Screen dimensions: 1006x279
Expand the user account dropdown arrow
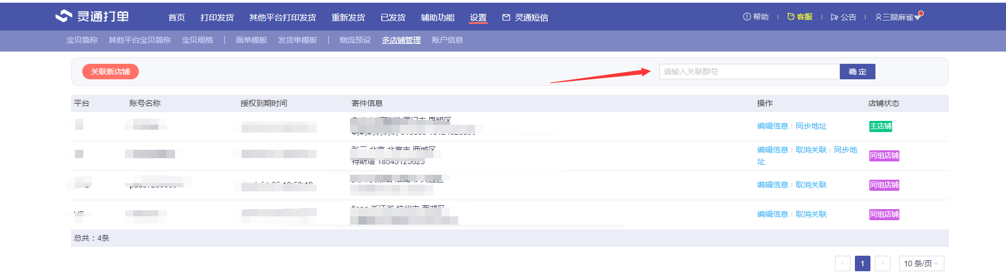coord(918,17)
